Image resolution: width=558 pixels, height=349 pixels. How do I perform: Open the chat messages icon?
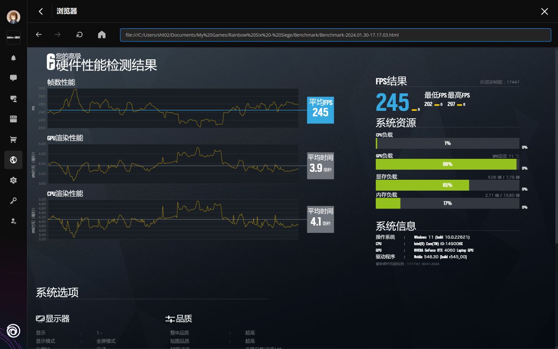click(x=14, y=78)
